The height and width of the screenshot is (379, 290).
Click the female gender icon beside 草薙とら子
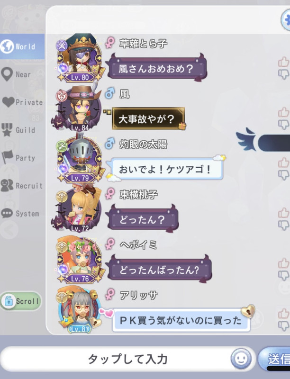[110, 43]
